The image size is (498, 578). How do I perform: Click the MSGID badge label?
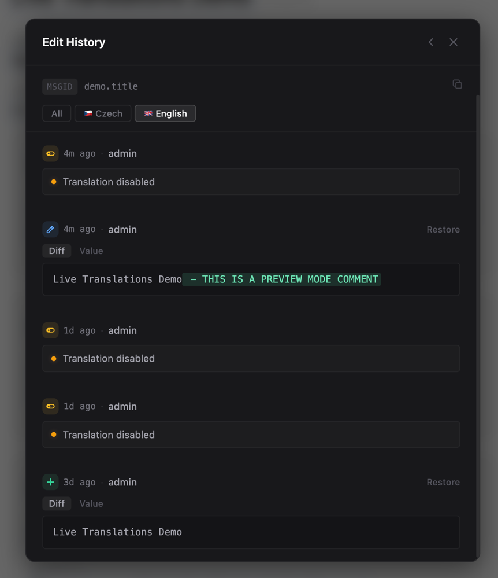[60, 86]
